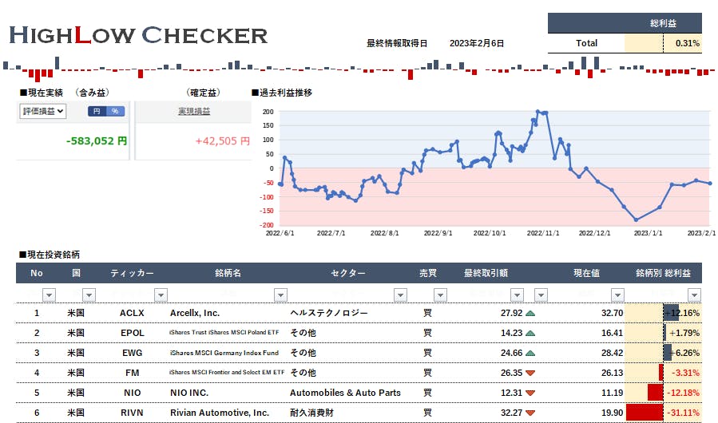The image size is (718, 423).
Task: Click the green up arrow in ACLX row
Action: (531, 313)
